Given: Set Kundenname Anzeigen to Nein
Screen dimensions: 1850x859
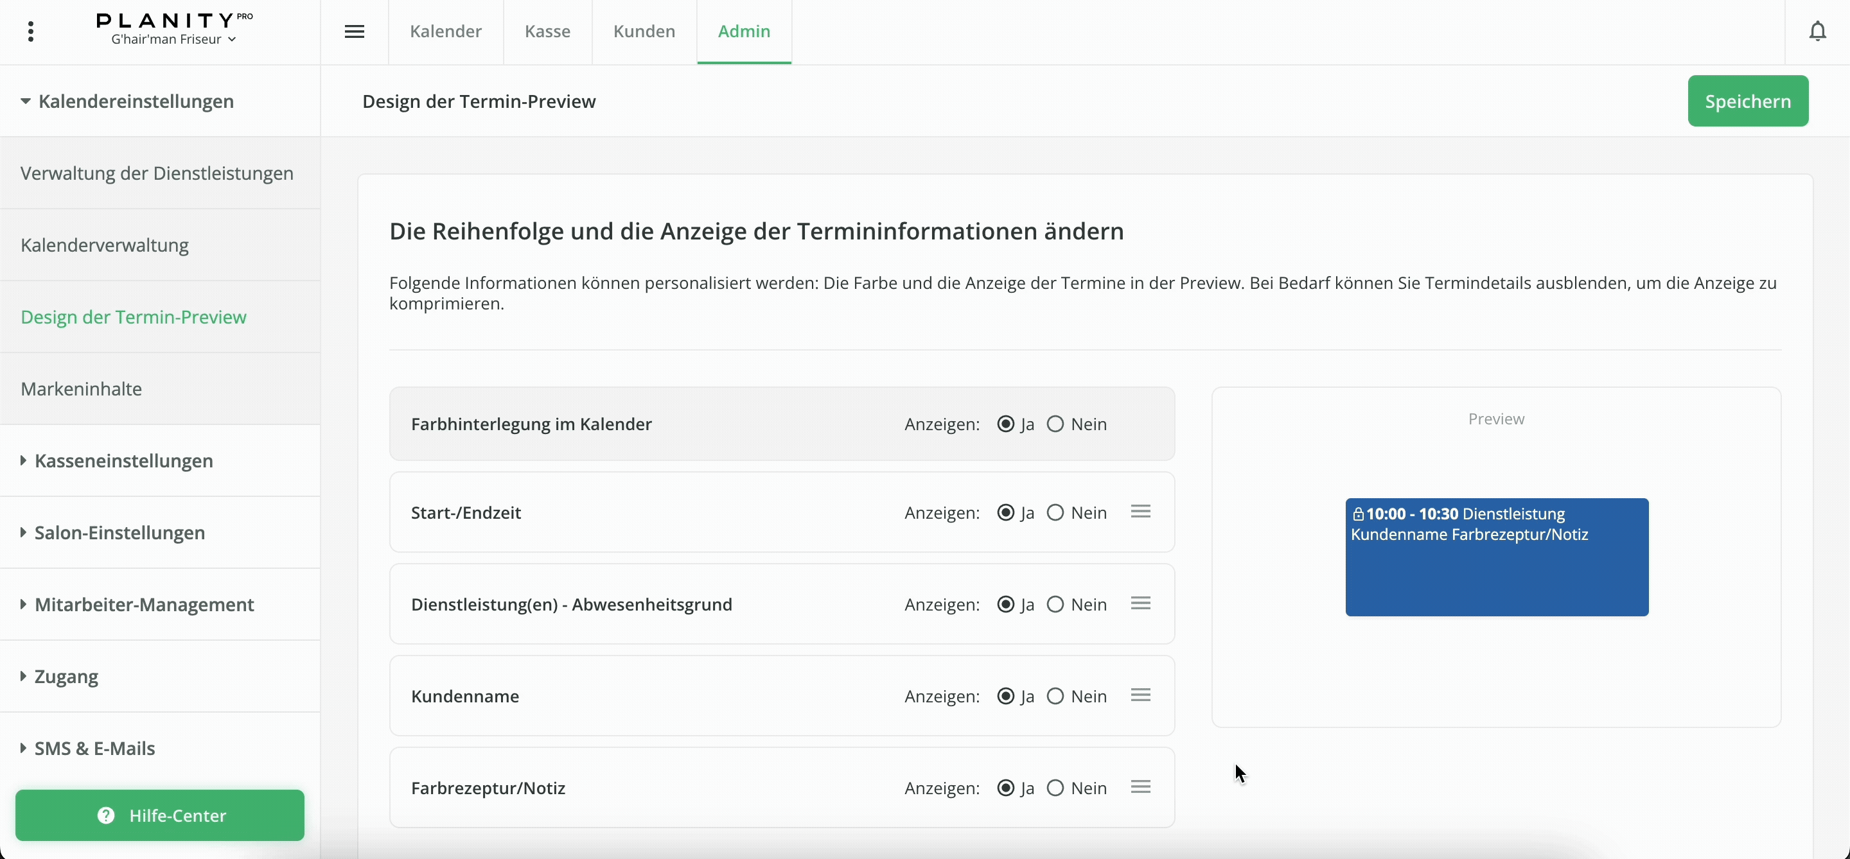Looking at the screenshot, I should tap(1055, 696).
